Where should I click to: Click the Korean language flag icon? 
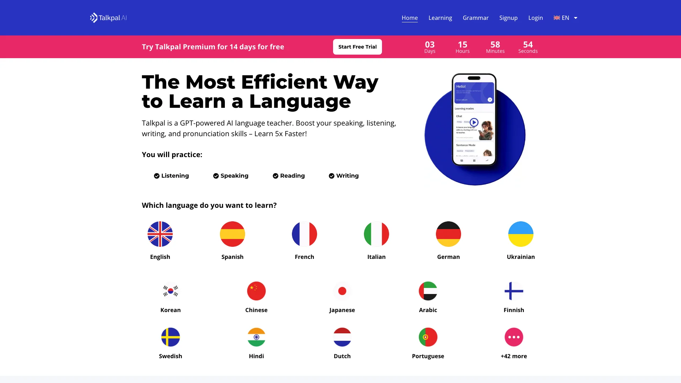(170, 291)
